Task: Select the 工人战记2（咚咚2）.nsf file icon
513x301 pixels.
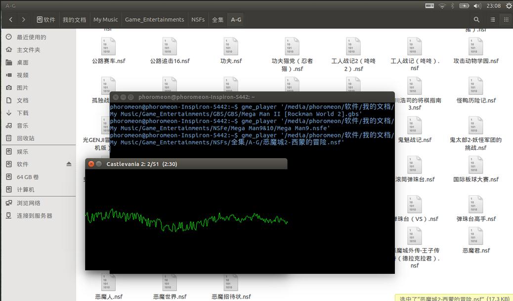Action: 353,46
